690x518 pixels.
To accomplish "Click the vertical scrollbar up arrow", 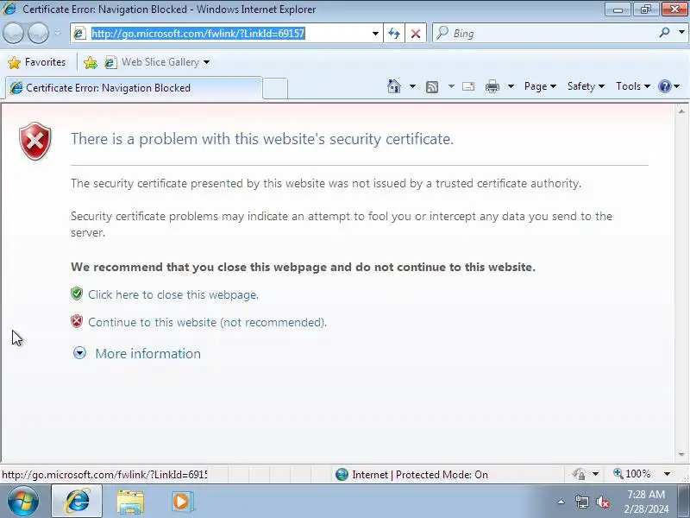I will click(681, 111).
